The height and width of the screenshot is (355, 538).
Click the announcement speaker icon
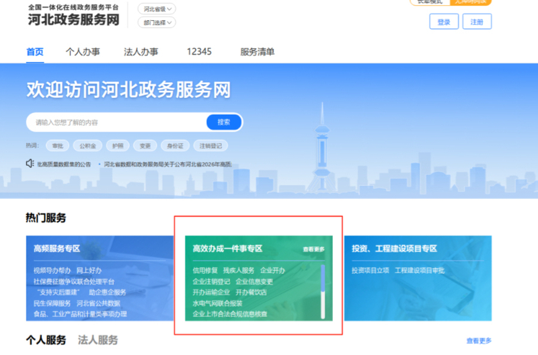click(x=30, y=163)
